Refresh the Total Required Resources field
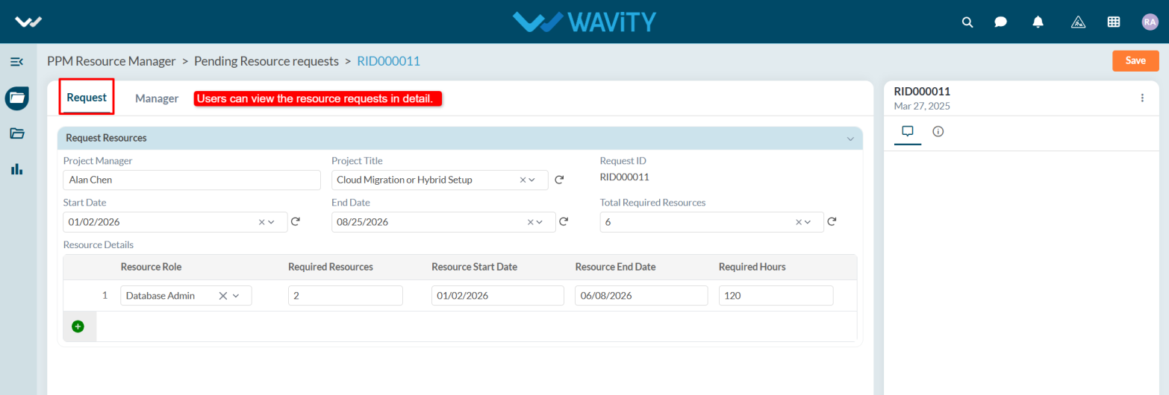Image resolution: width=1169 pixels, height=395 pixels. [x=832, y=221]
